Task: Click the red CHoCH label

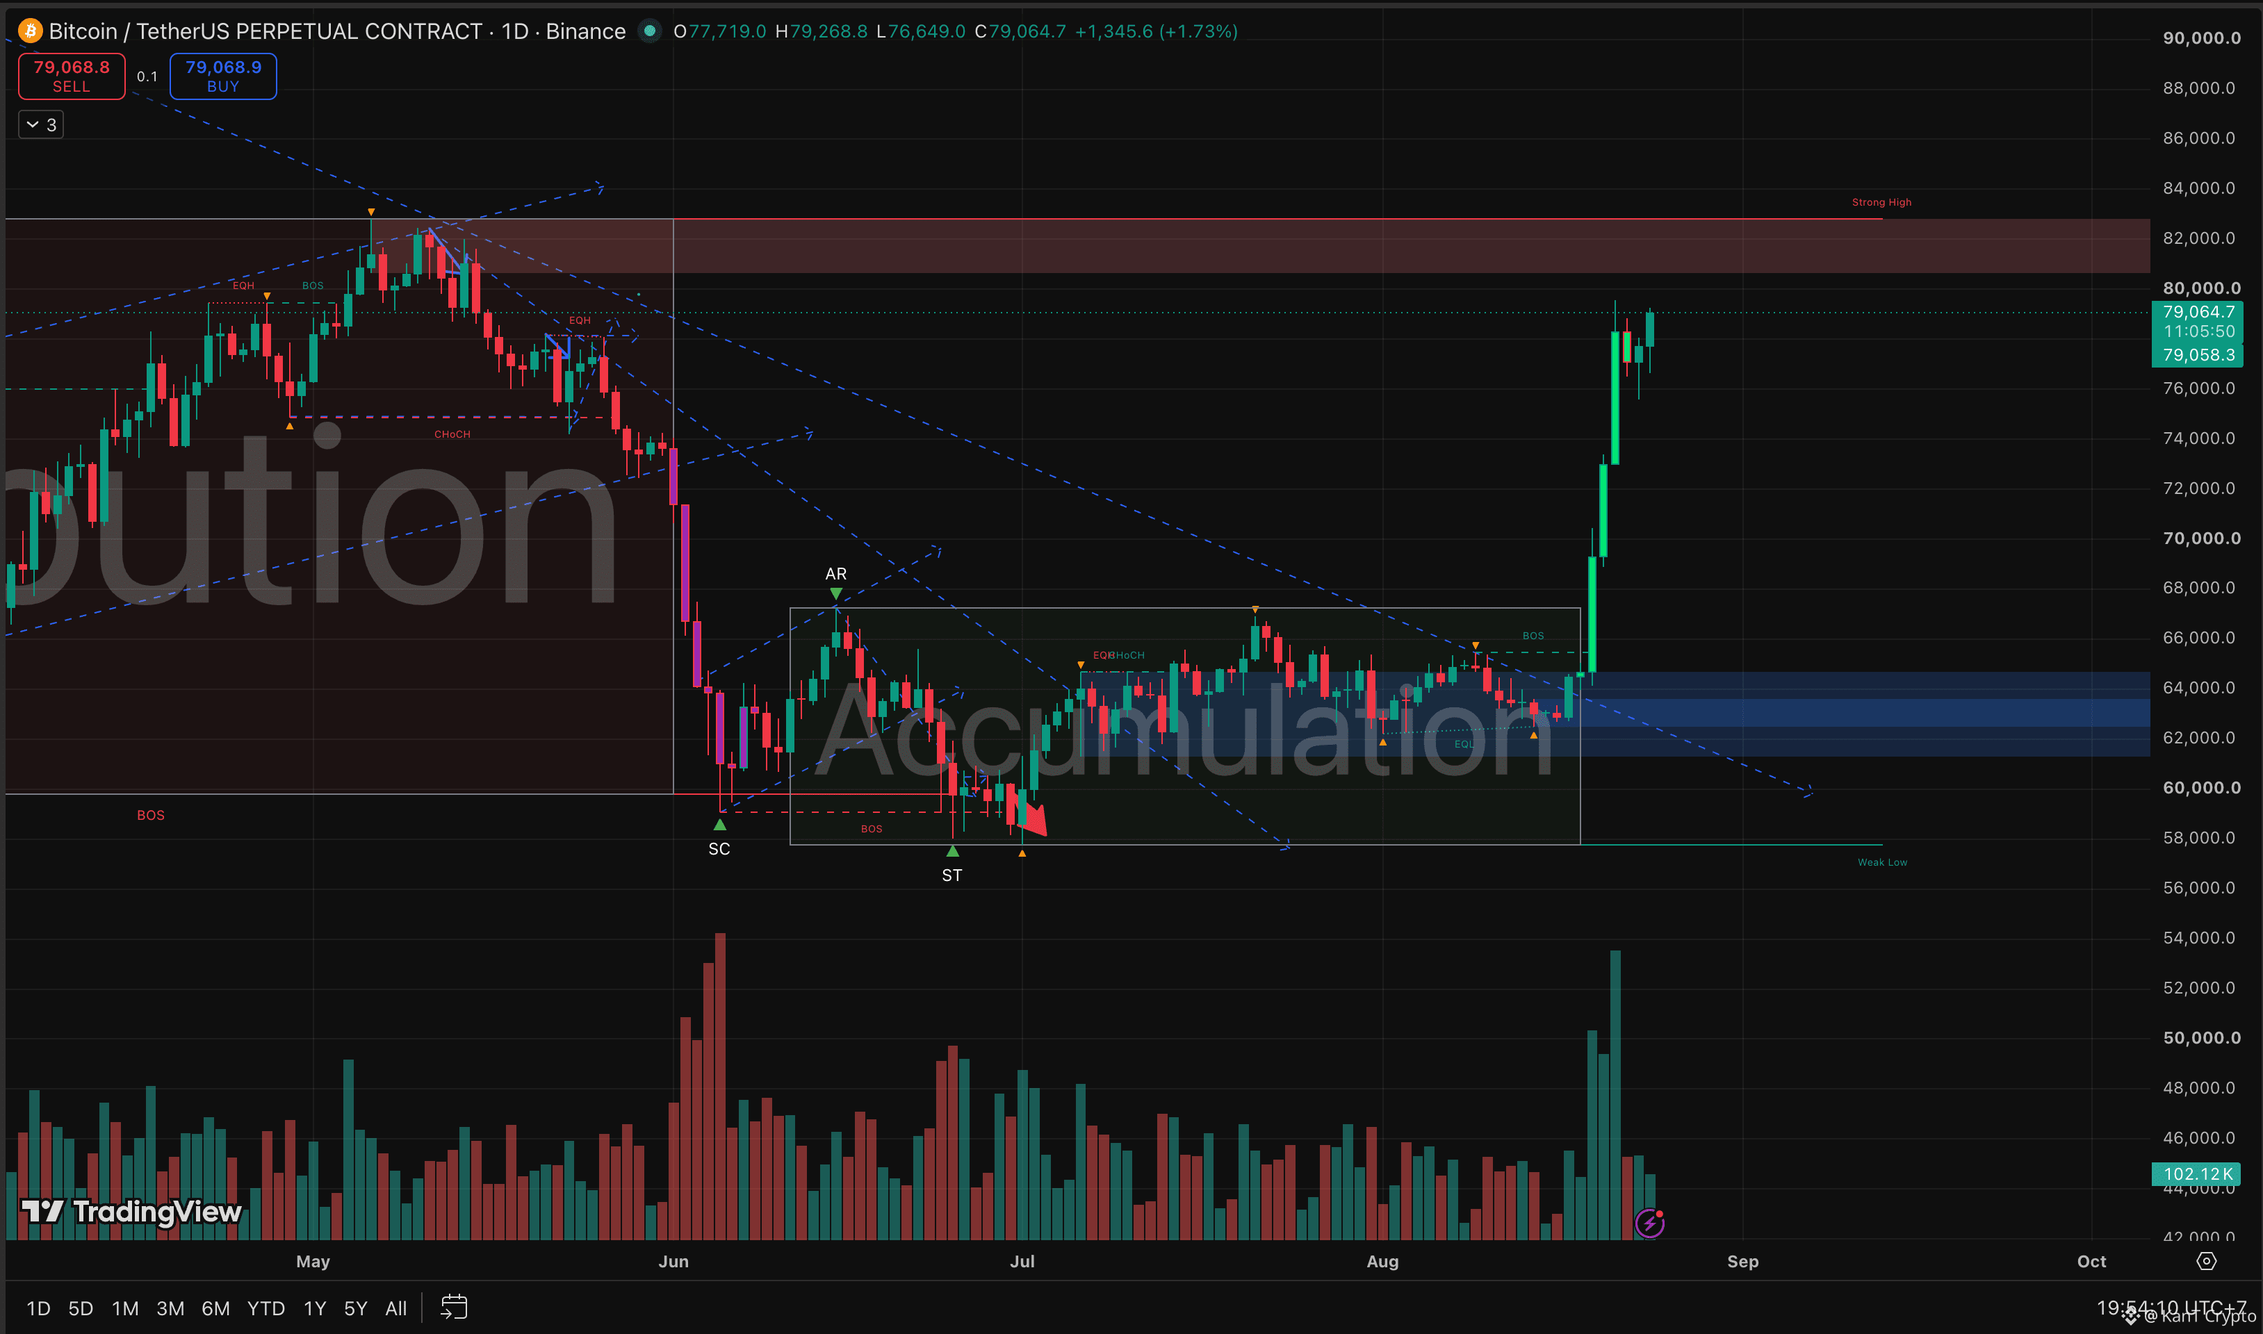Action: click(452, 434)
